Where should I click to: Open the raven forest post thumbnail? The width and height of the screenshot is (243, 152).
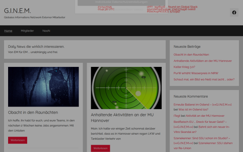coord(43,87)
